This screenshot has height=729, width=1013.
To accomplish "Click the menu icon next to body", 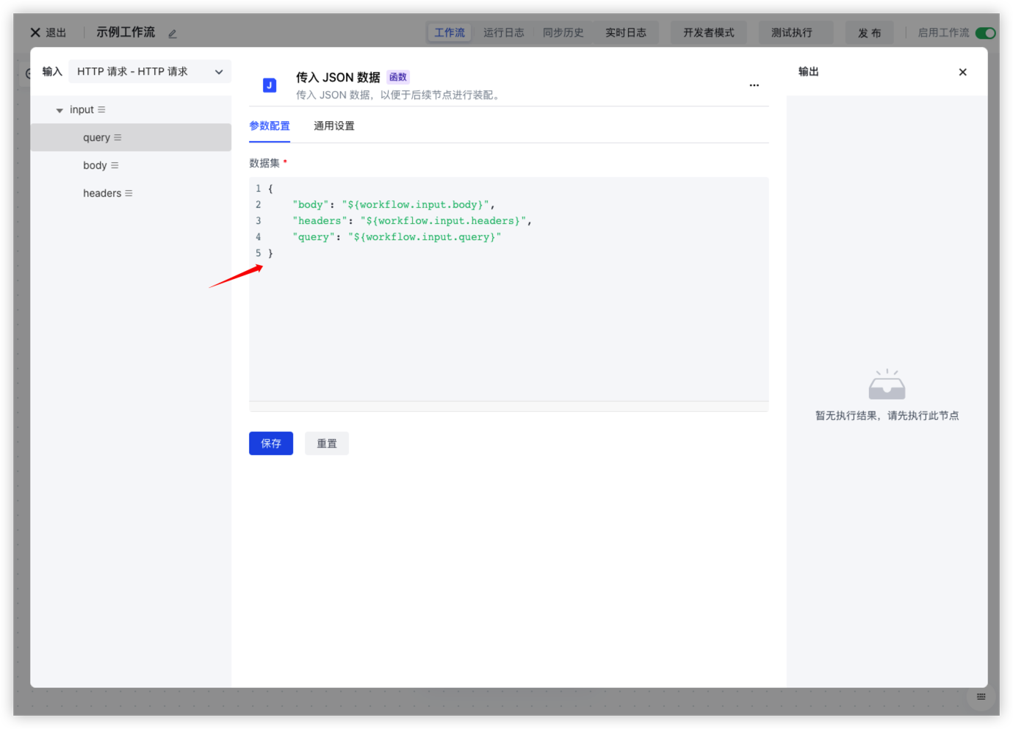I will click(115, 165).
